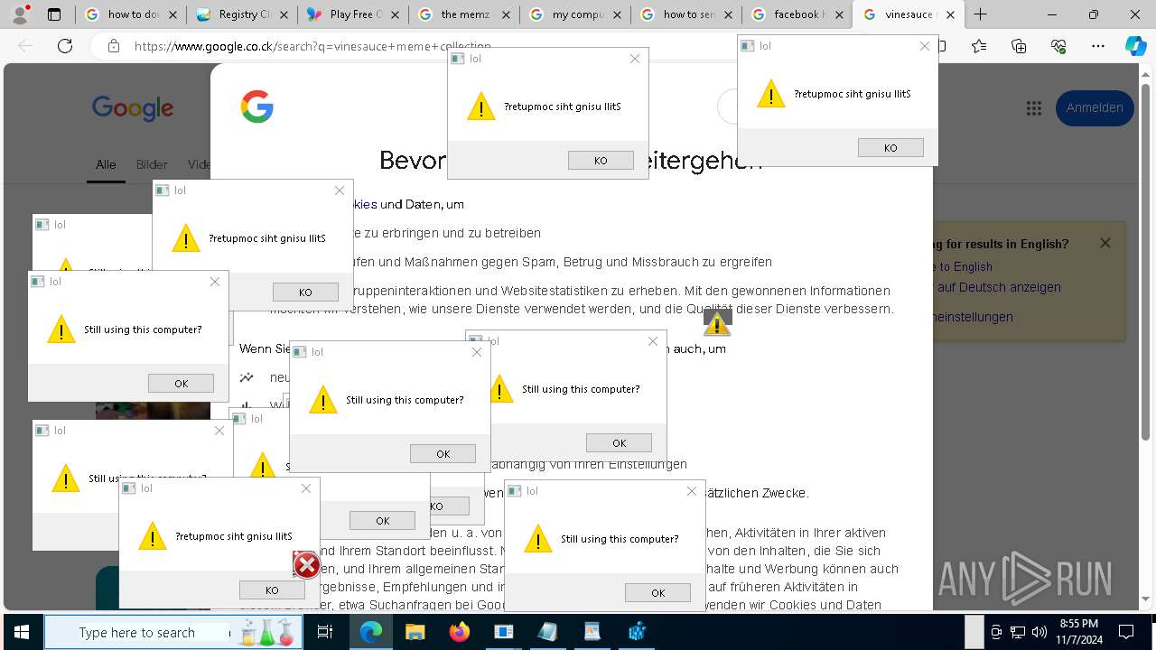Launch Firefox from the taskbar
This screenshot has height=650, width=1156.
coord(459,632)
